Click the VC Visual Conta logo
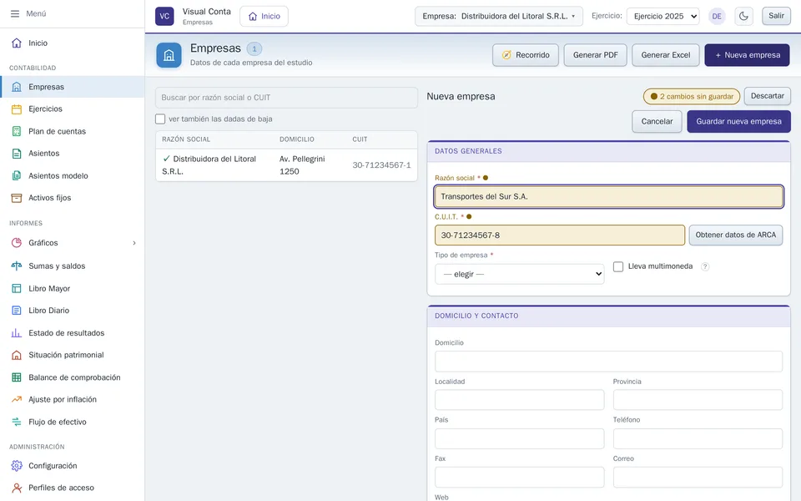 tap(164, 16)
